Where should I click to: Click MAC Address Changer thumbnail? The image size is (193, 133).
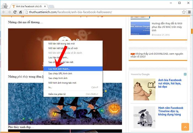[x=140, y=28]
